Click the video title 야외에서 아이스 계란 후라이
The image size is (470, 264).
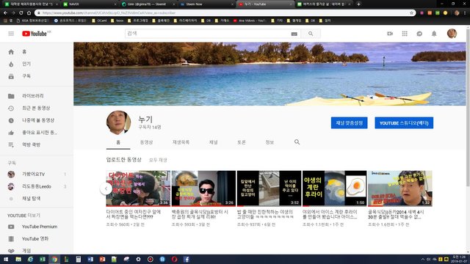click(x=330, y=214)
